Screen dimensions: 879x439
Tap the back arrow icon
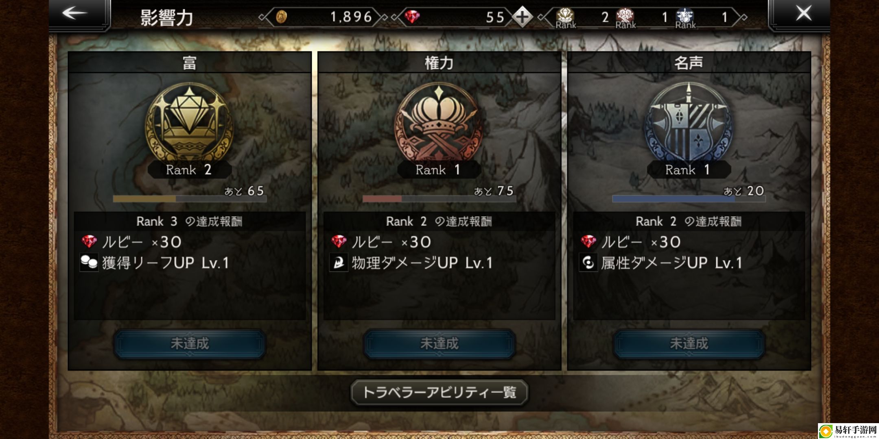[x=75, y=13]
